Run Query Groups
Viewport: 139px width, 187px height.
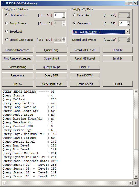coord(51,67)
